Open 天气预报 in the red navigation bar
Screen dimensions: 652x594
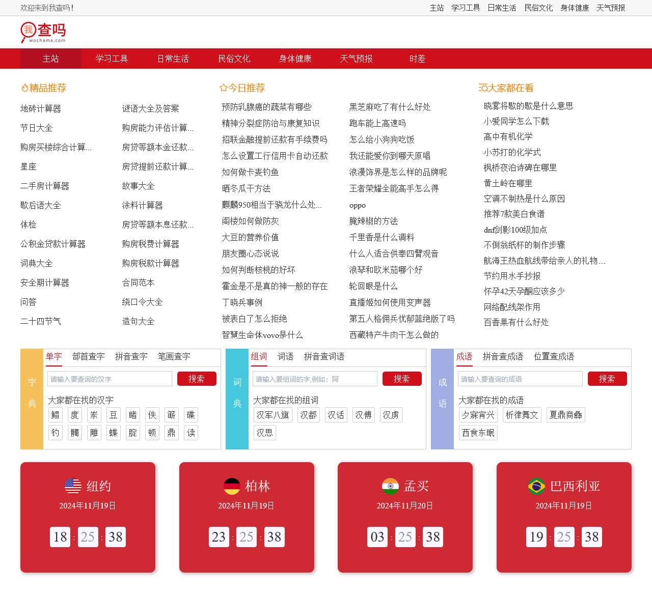[357, 59]
